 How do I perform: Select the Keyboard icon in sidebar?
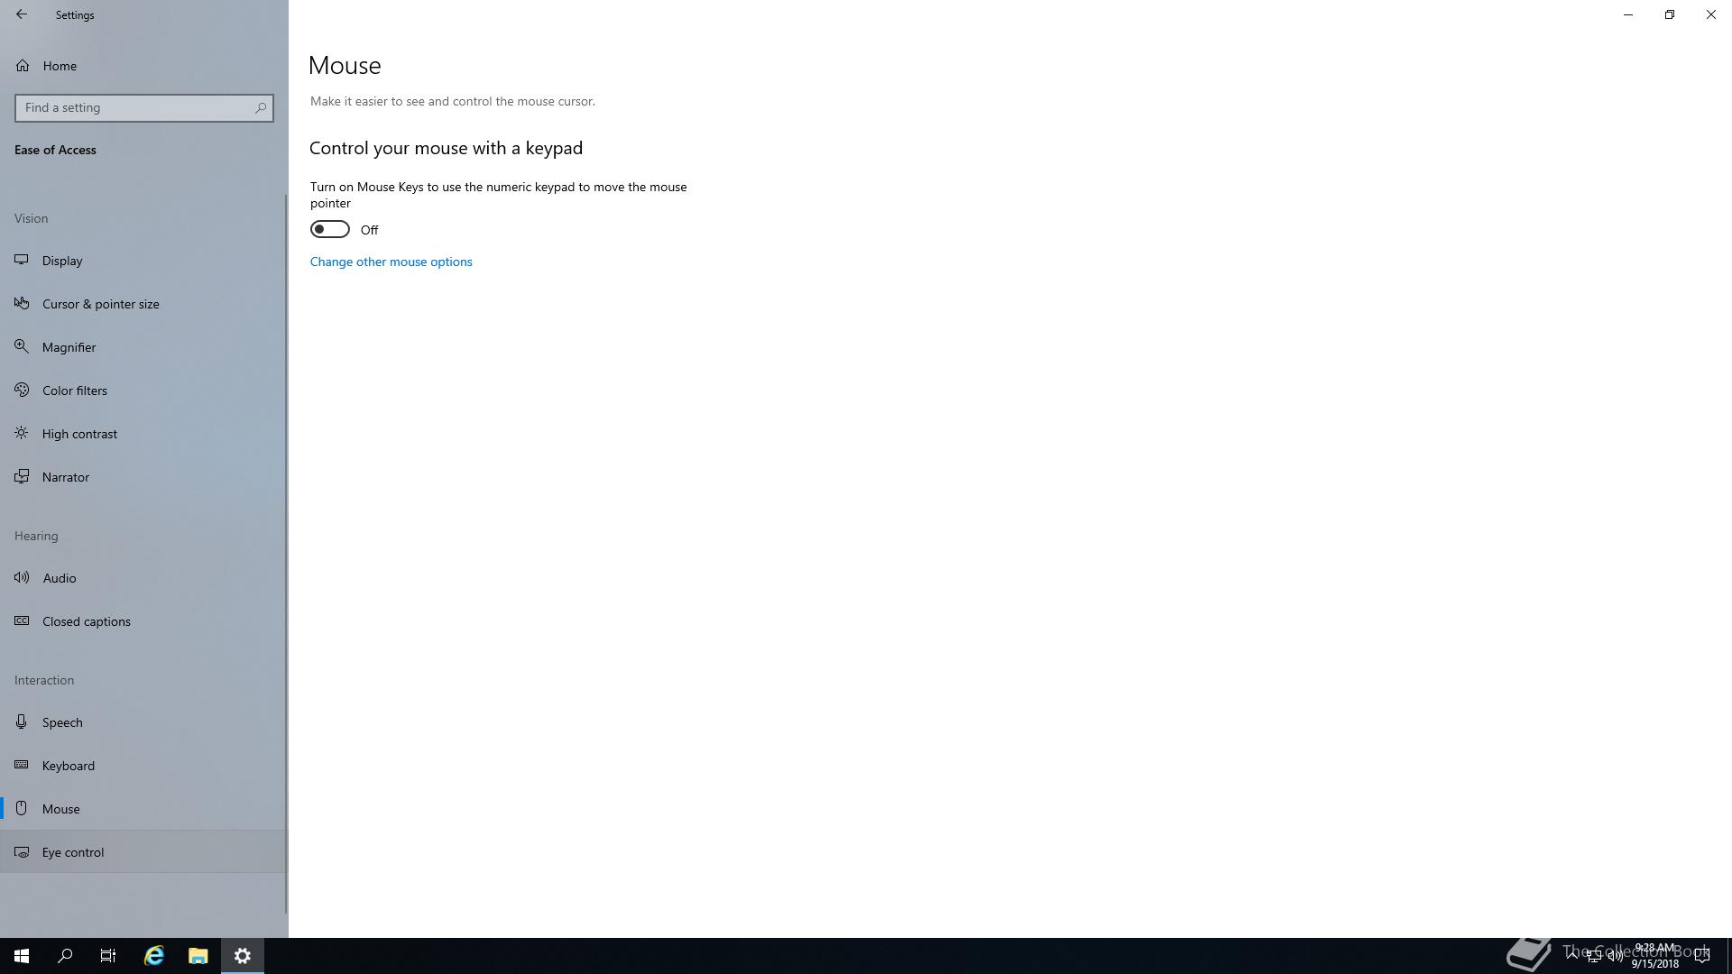[x=22, y=765]
